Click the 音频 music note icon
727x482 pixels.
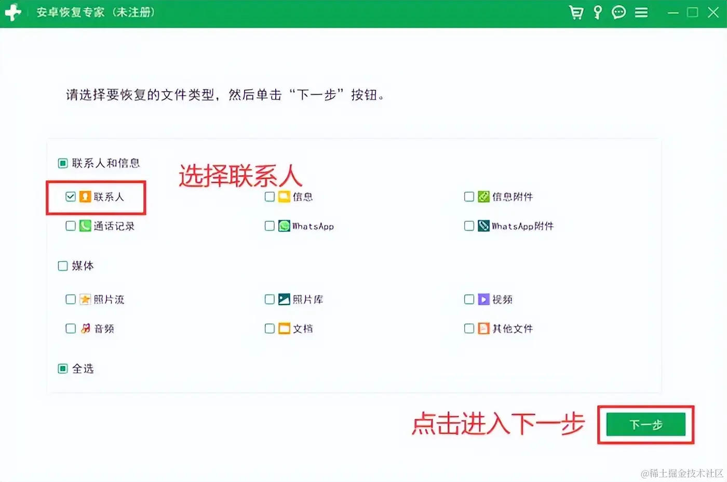click(x=85, y=329)
